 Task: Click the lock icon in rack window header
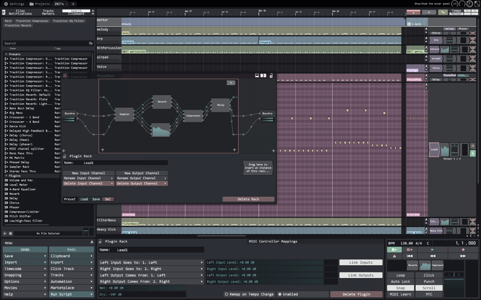[x=271, y=75]
